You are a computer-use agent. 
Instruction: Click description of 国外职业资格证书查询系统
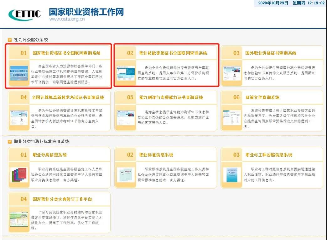279,73
